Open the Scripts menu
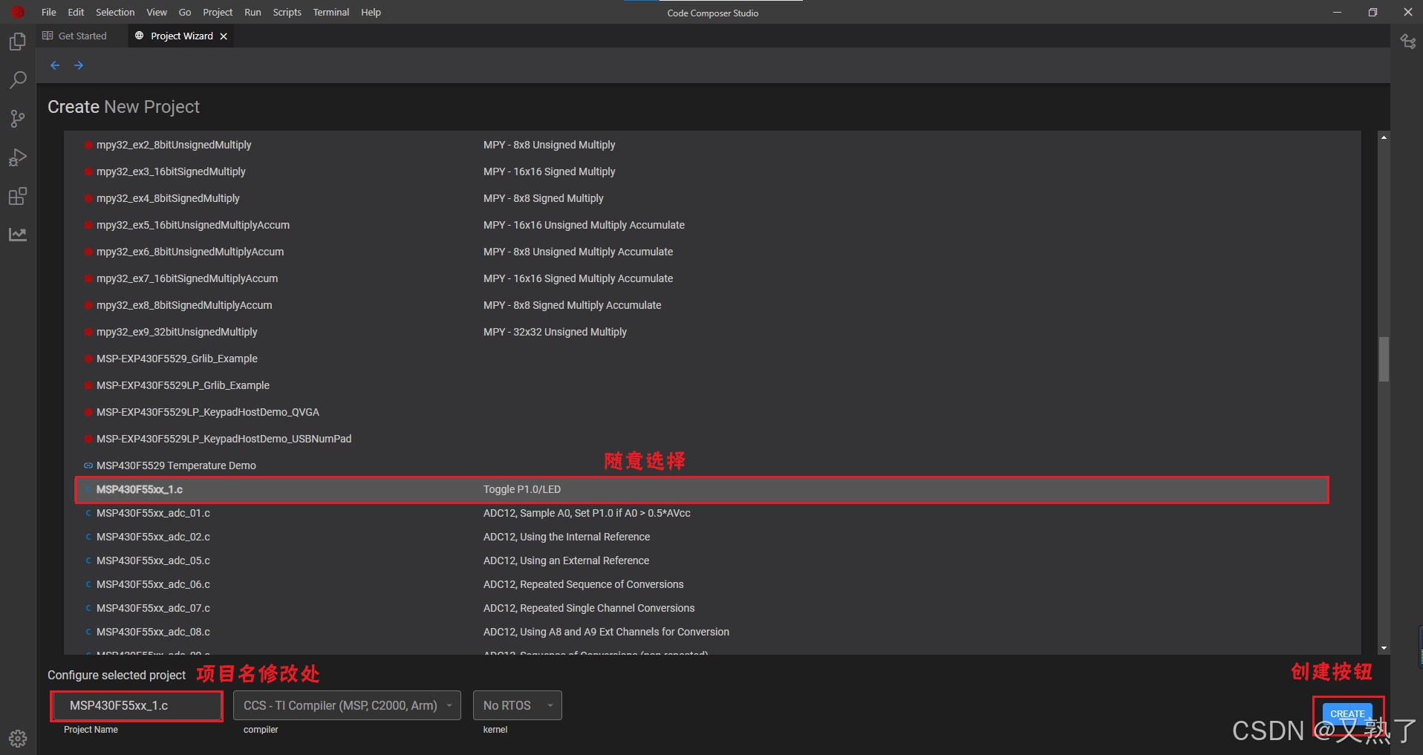The height and width of the screenshot is (755, 1423). (x=287, y=12)
